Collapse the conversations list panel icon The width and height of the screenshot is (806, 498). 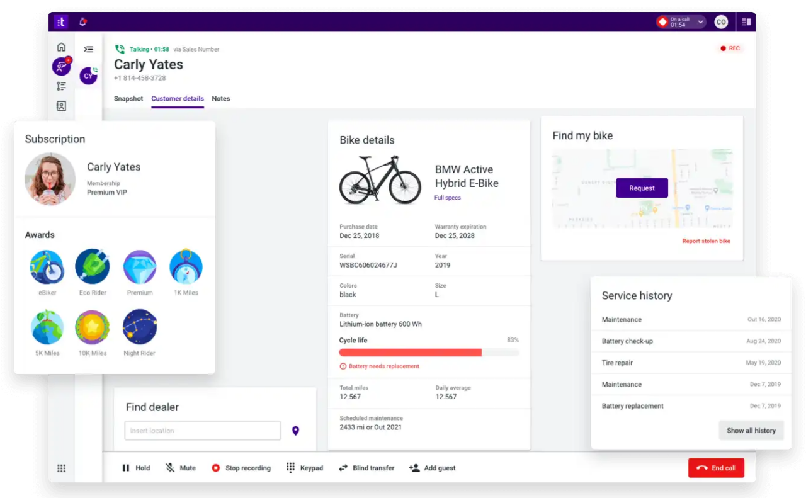[89, 49]
